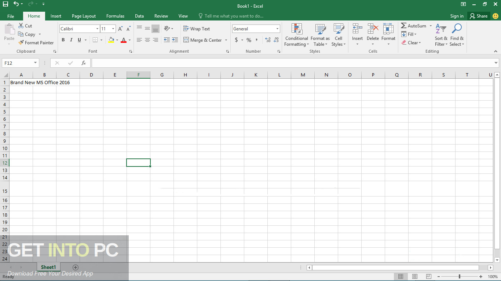This screenshot has width=501, height=281.
Task: Switch to the Page Layout tab
Action: [x=84, y=16]
